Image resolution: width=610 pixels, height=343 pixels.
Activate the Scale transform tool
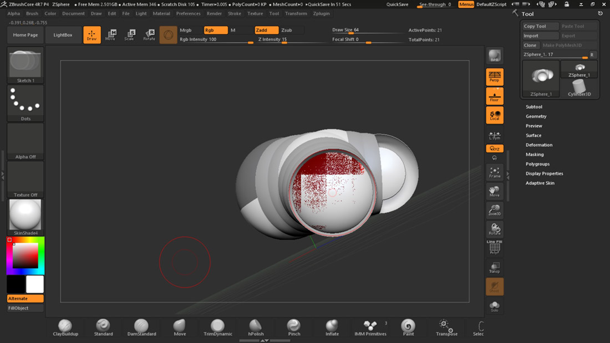(x=129, y=35)
